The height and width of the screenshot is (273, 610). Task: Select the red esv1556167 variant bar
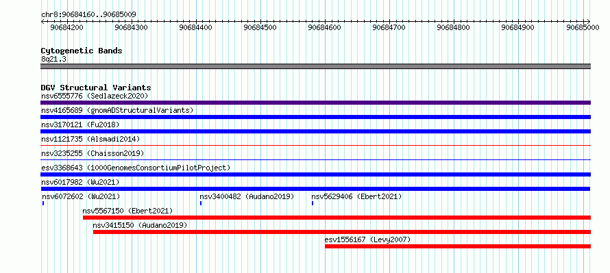(x=458, y=246)
